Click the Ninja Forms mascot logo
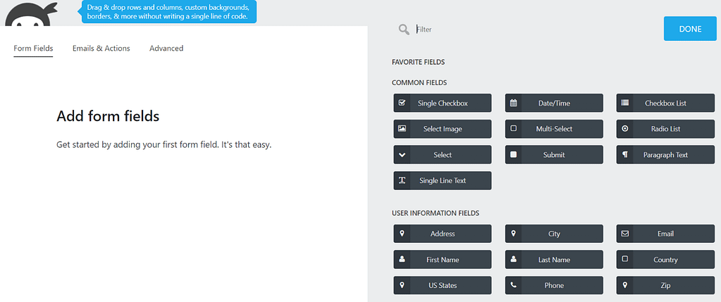 click(31, 13)
